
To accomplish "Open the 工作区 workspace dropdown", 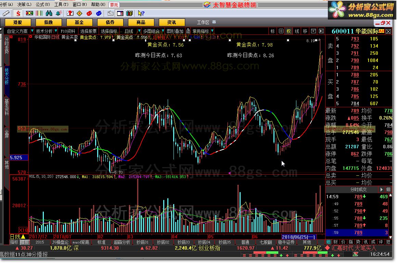I will [x=214, y=22].
